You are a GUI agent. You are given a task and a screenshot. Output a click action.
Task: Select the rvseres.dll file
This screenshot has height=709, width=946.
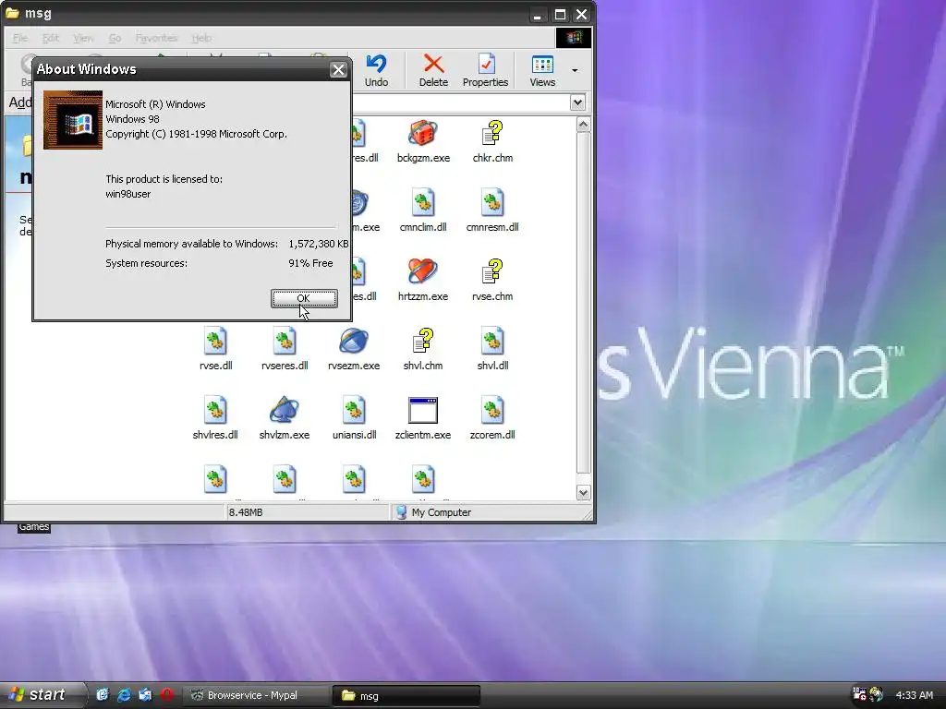[285, 349]
